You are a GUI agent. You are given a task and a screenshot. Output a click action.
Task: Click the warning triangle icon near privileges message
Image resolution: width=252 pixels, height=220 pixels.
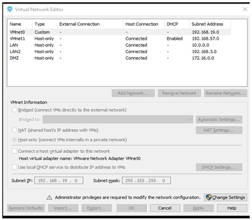[x=49, y=197]
